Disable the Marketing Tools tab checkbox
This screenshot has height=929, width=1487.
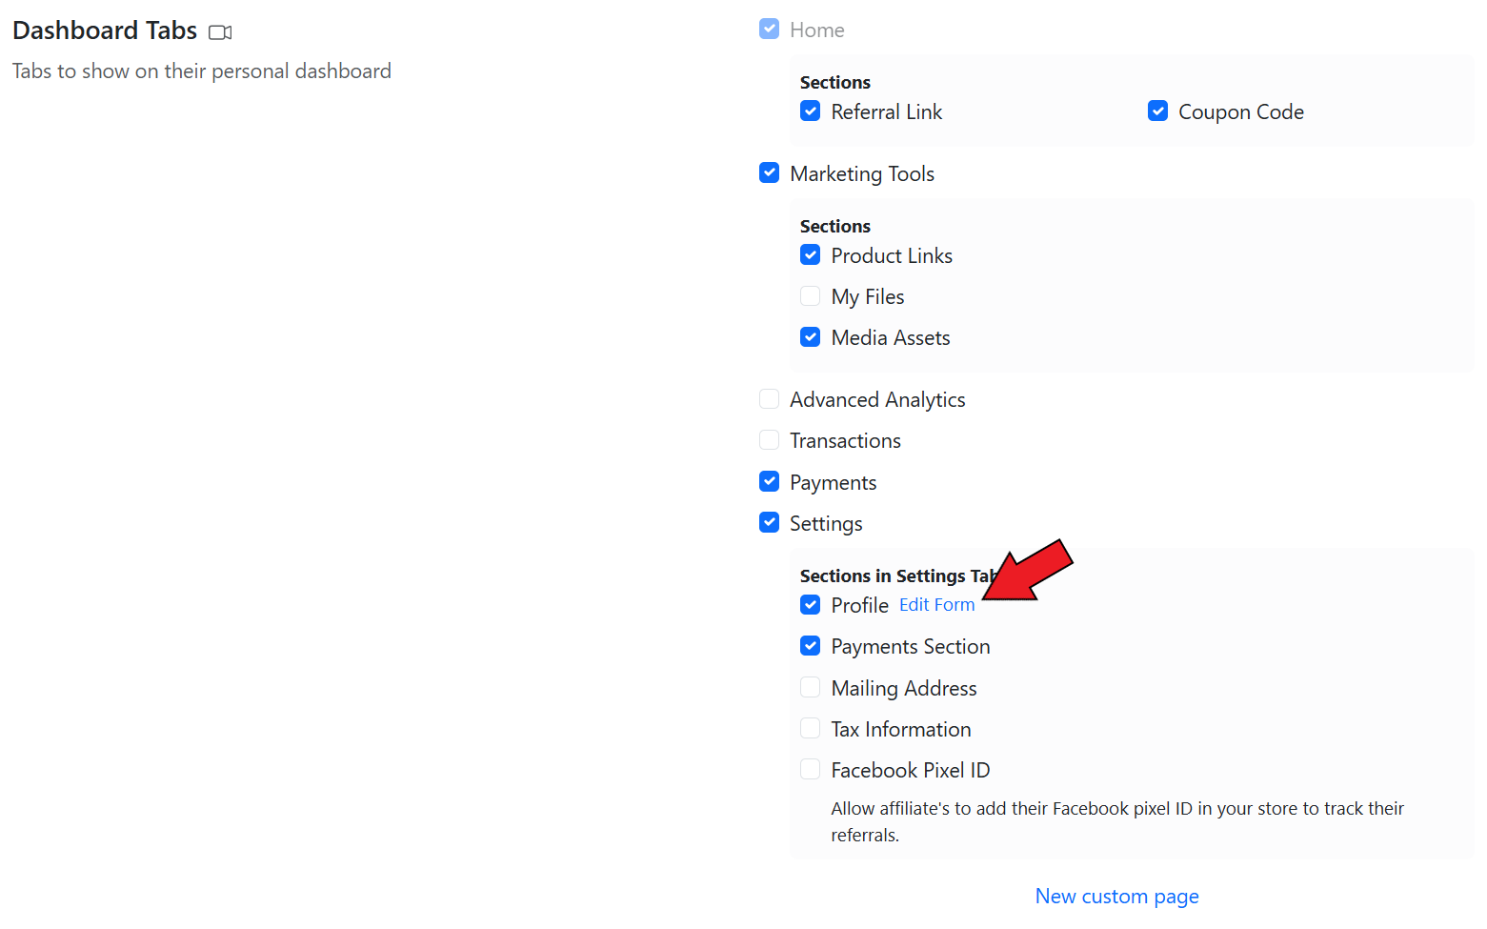[x=769, y=172]
